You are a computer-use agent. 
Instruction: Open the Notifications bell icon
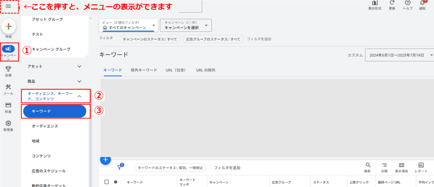422,3
